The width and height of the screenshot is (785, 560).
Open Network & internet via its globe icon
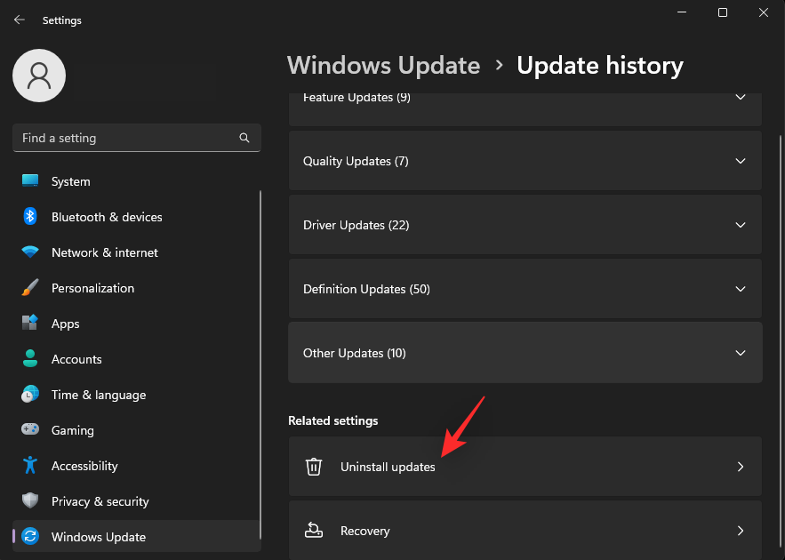[x=29, y=252]
